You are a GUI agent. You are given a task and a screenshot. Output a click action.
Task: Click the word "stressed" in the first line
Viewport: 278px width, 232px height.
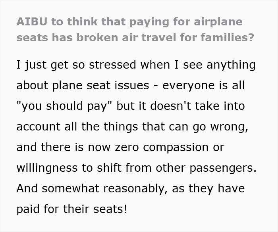click(97, 65)
